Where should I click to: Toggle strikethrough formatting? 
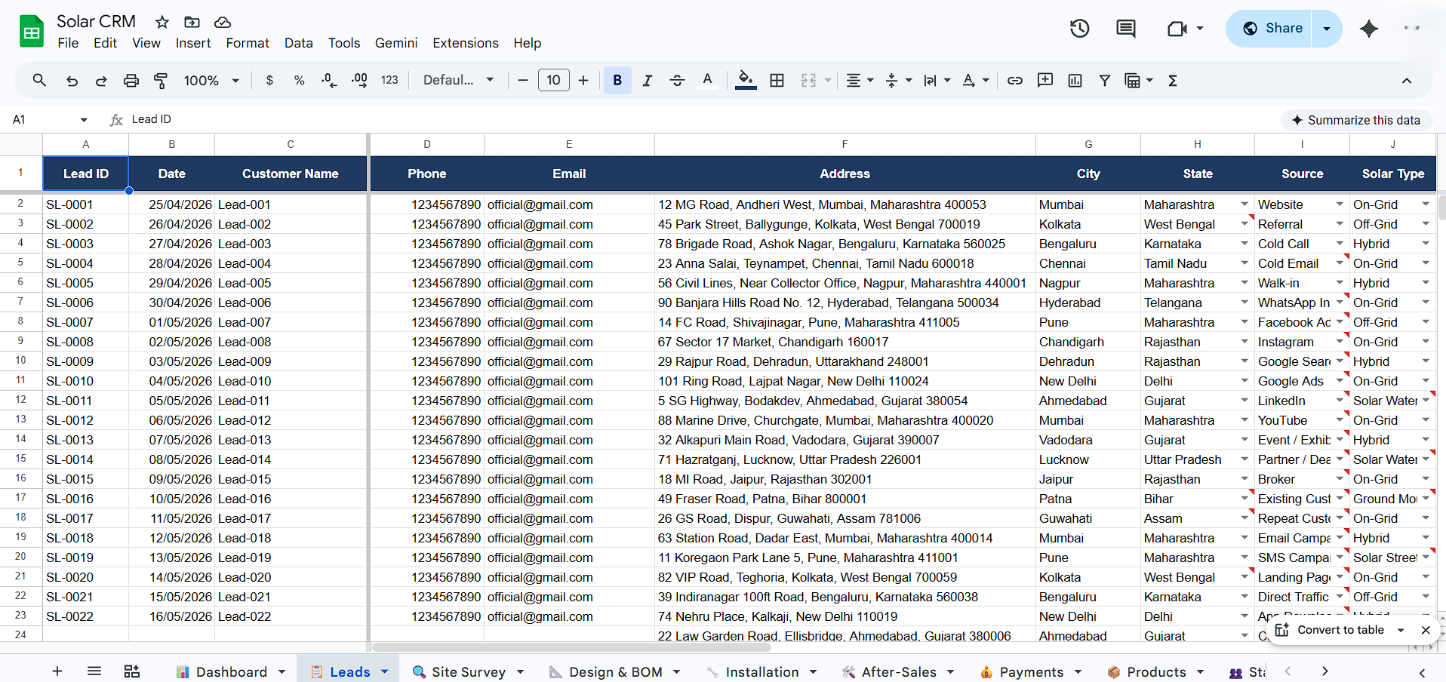677,80
